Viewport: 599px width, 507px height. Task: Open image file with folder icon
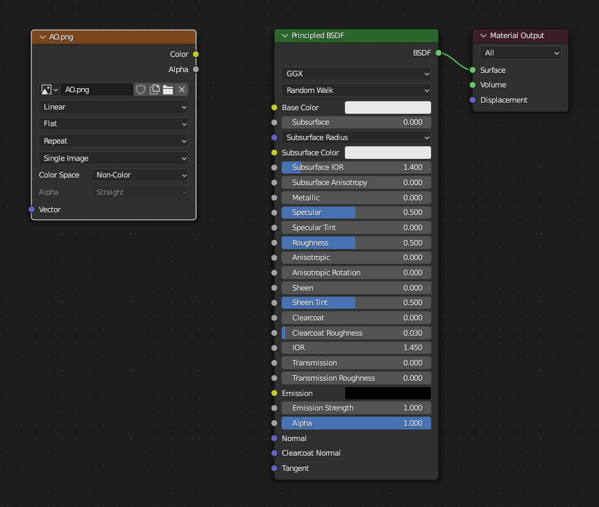168,89
